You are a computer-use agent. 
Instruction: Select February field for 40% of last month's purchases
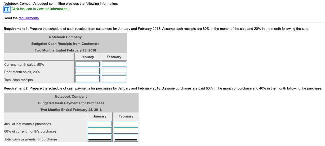coord(126,124)
